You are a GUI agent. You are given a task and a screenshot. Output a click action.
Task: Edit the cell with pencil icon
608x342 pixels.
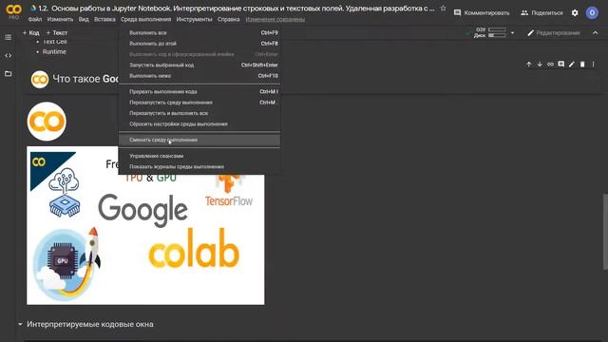coord(572,65)
